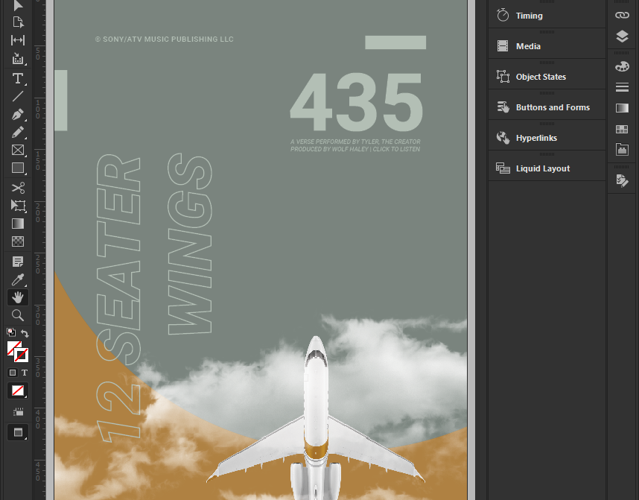This screenshot has height=500, width=639.
Task: Open the Hyperlinks panel
Action: click(x=547, y=138)
